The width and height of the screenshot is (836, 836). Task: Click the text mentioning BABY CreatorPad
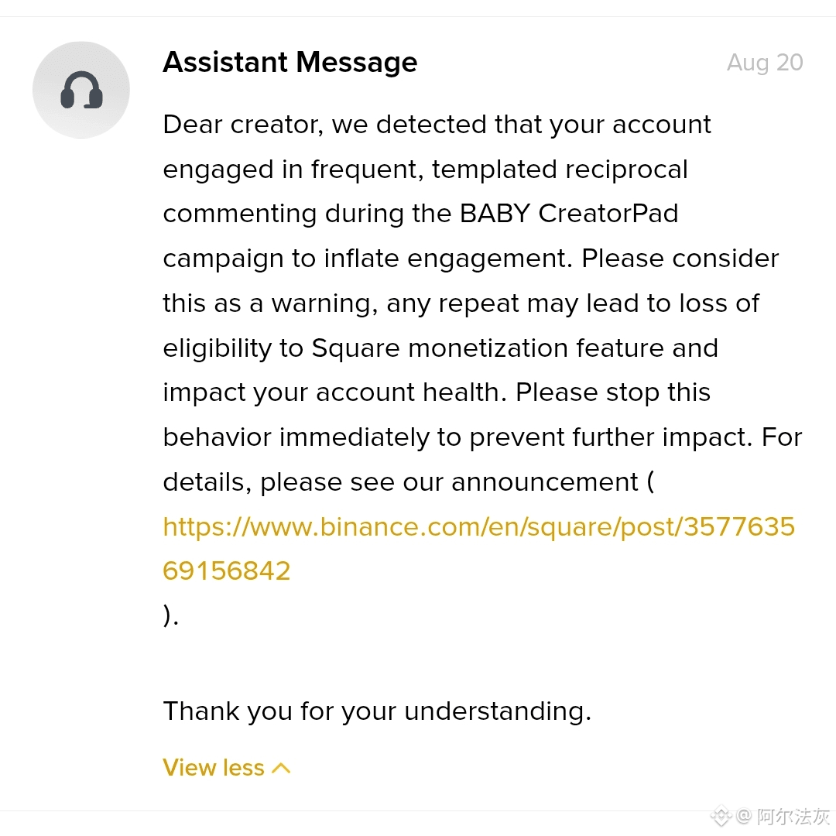click(420, 214)
